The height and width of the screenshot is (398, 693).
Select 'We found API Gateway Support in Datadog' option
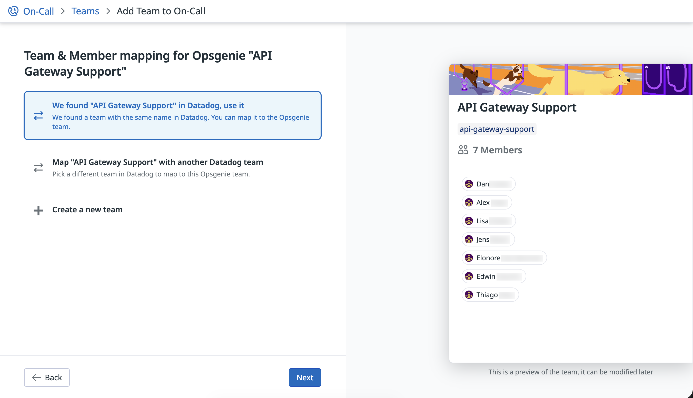(172, 115)
